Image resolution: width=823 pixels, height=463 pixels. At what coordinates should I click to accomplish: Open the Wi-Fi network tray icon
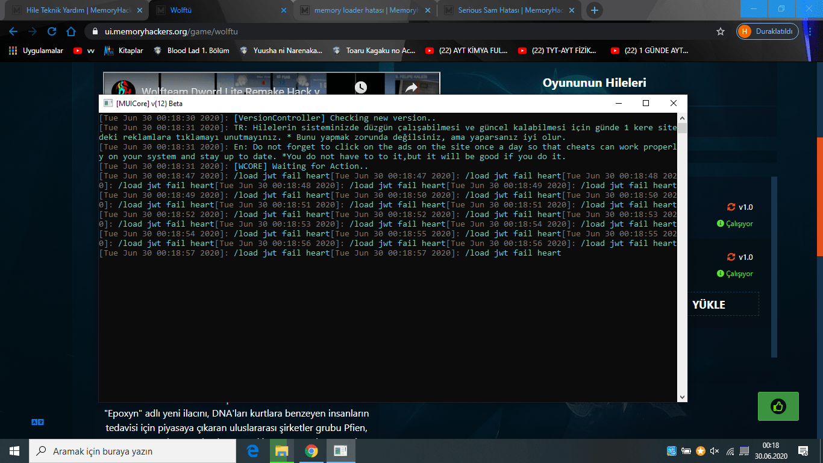730,451
